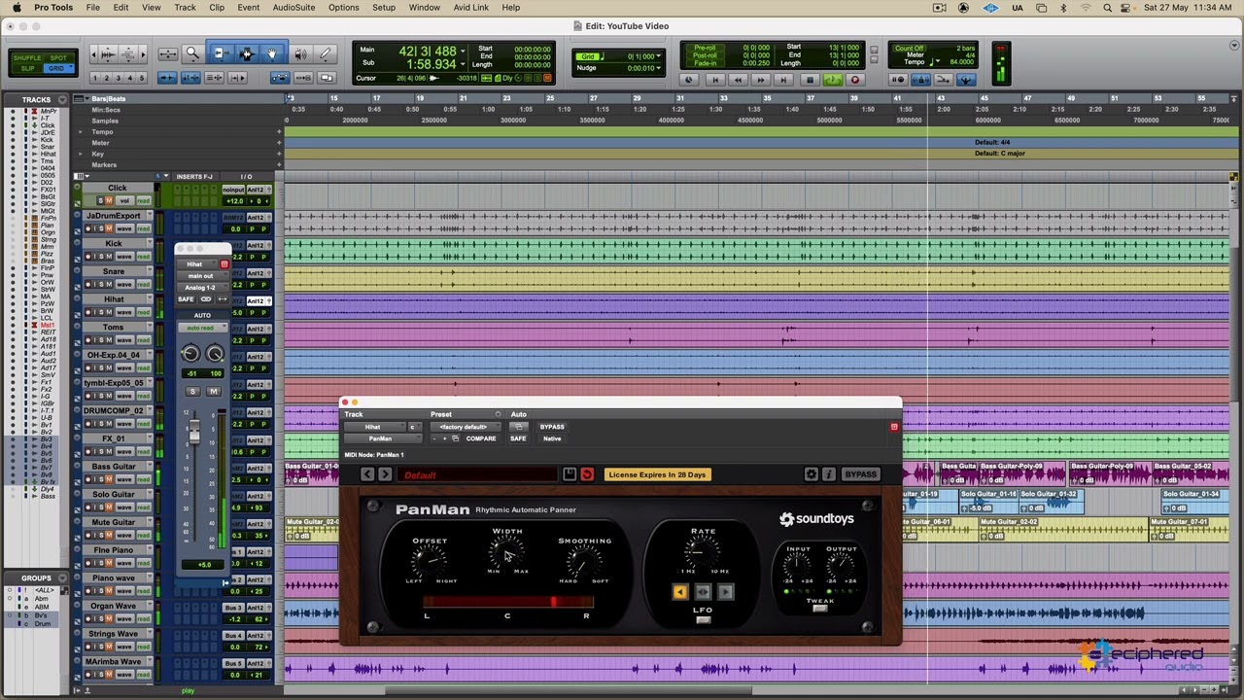
Task: Click the Default preset name field
Action: pos(476,474)
